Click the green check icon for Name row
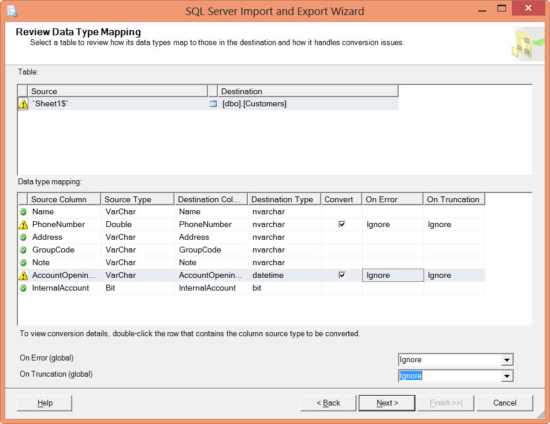Viewport: 550px width, 424px height. 23,212
